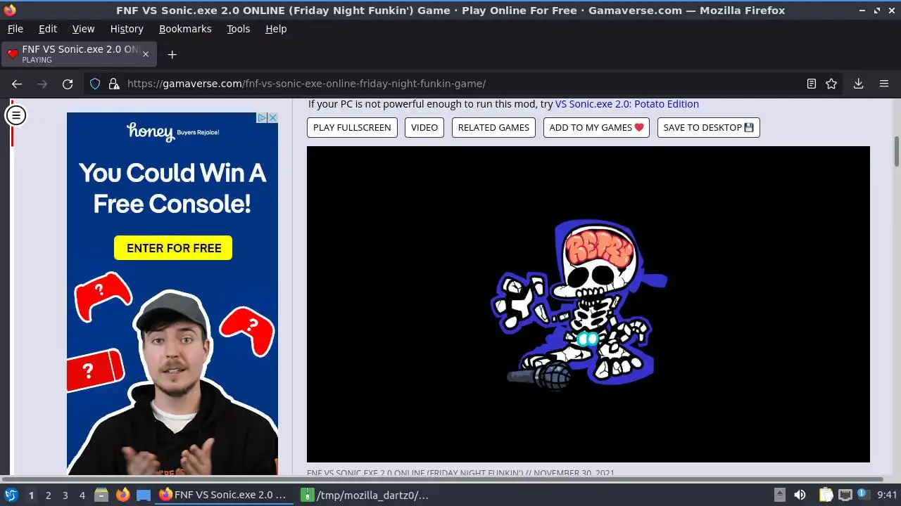Show desktop from taskbar icon
The height and width of the screenshot is (506, 901).
144,495
